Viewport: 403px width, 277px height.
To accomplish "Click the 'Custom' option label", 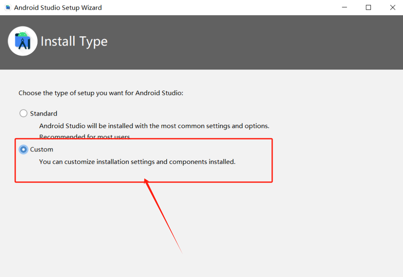I will click(41, 149).
